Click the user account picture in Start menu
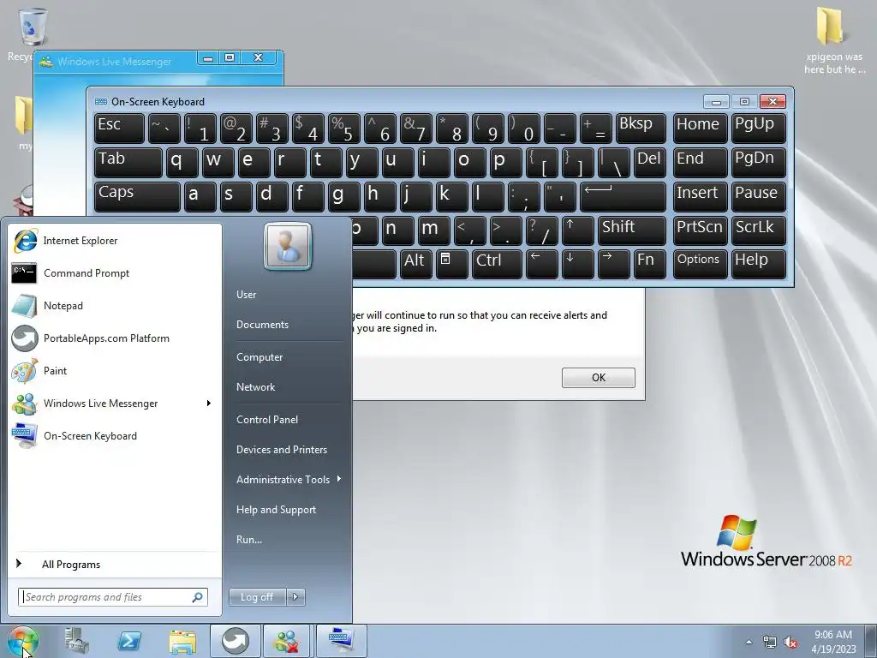The image size is (877, 658). click(x=288, y=246)
